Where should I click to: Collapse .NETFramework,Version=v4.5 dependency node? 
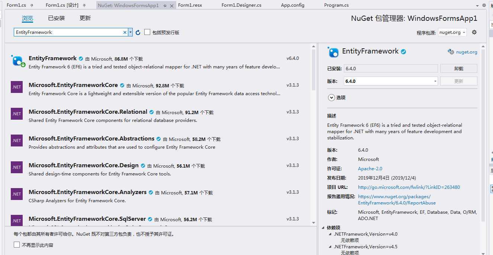coord(330,247)
